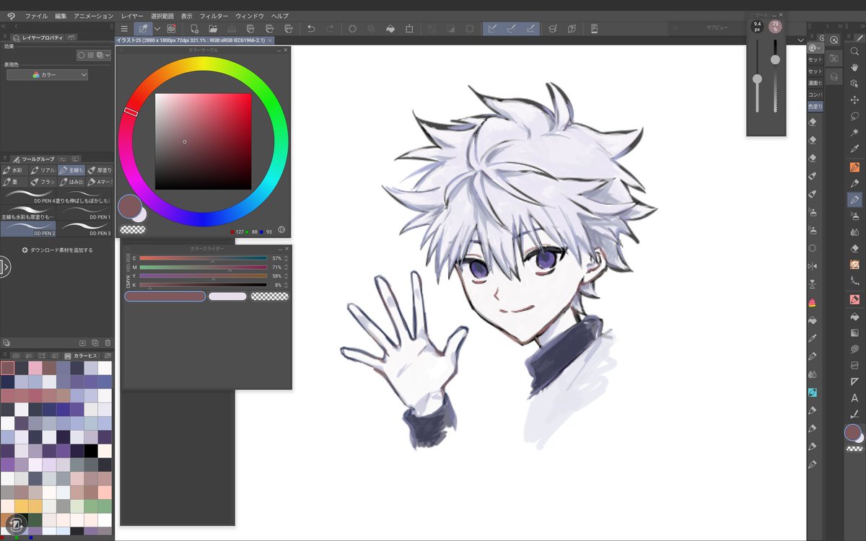Click the pink swatch in color history
866x541 pixels.
point(35,368)
